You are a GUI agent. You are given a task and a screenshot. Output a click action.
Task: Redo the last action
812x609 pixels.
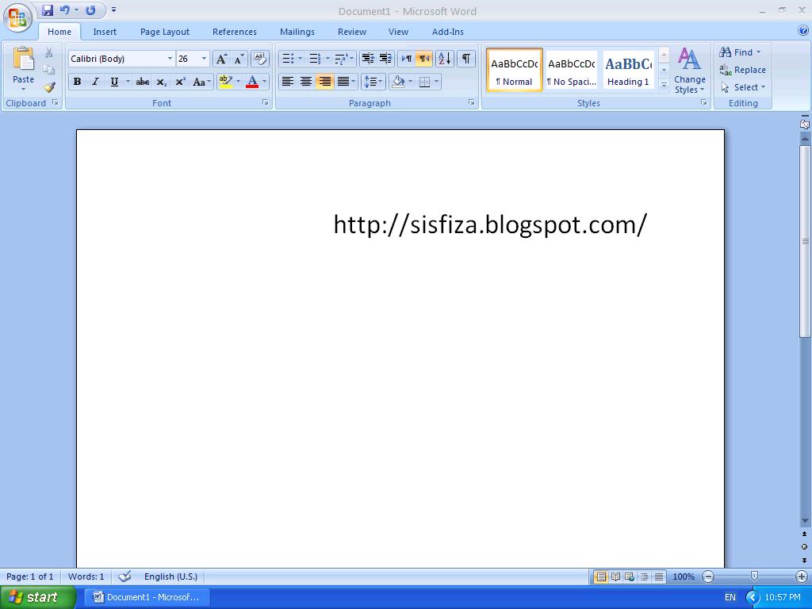[x=90, y=10]
